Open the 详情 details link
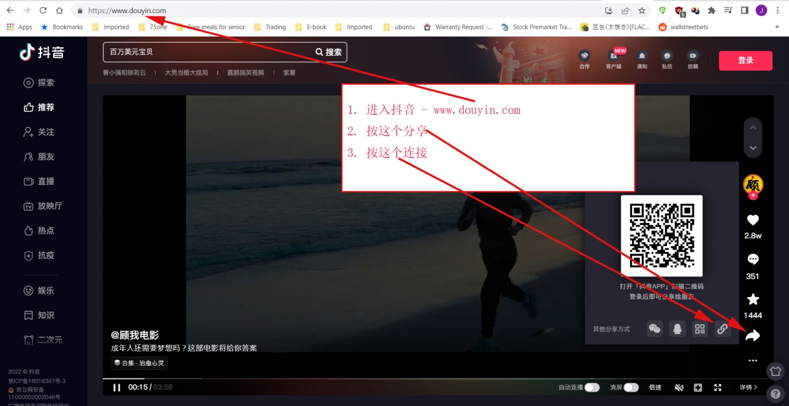 (748, 387)
